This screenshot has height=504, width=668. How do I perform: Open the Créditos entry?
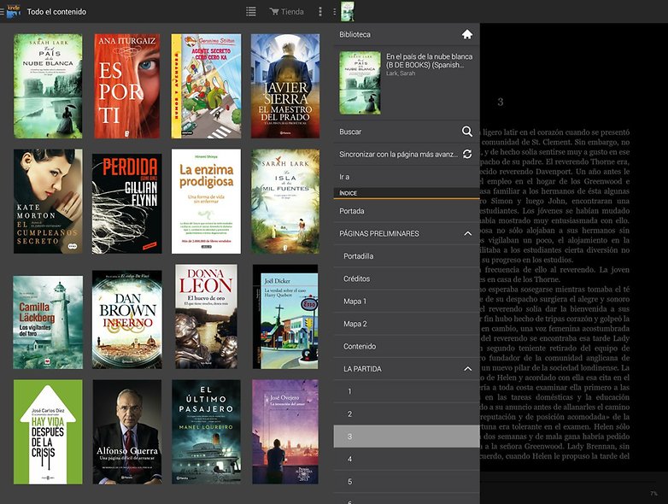[x=407, y=278]
